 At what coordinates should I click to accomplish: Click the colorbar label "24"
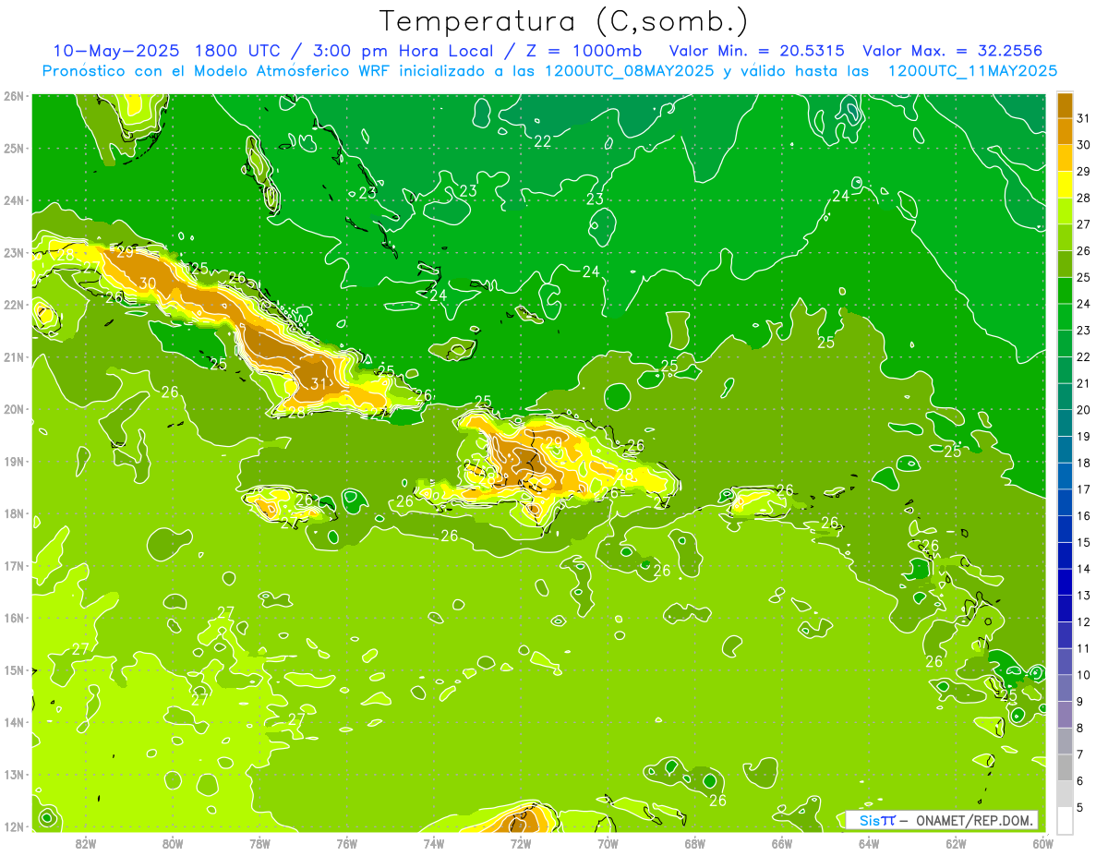[x=1083, y=304]
